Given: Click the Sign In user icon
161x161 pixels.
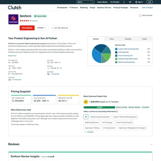Looking at the screenshot, I should [x=136, y=2].
